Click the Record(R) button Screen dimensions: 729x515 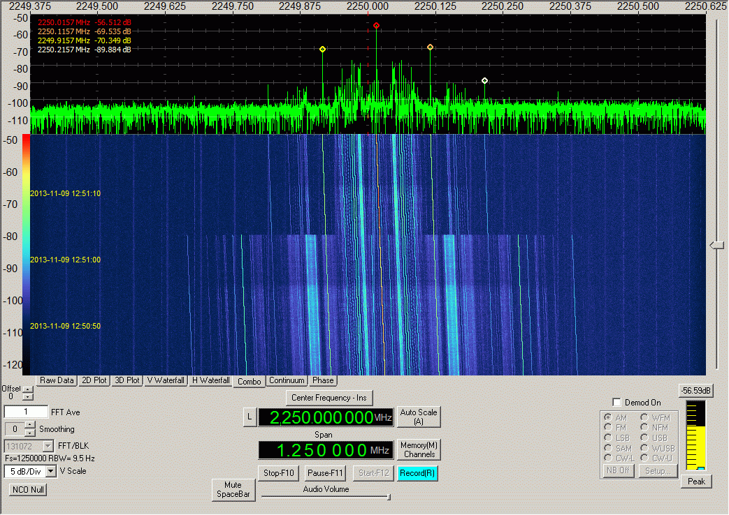coord(417,473)
